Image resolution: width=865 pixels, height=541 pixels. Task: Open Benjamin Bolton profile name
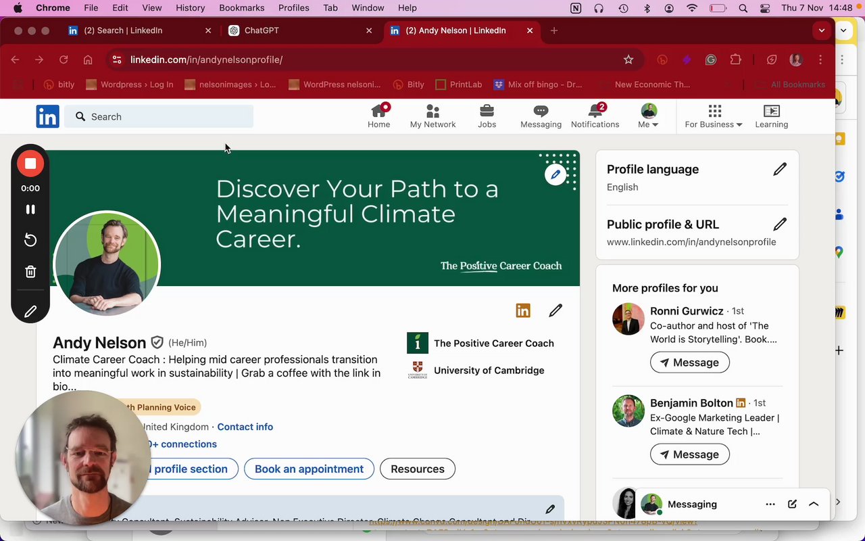(691, 403)
